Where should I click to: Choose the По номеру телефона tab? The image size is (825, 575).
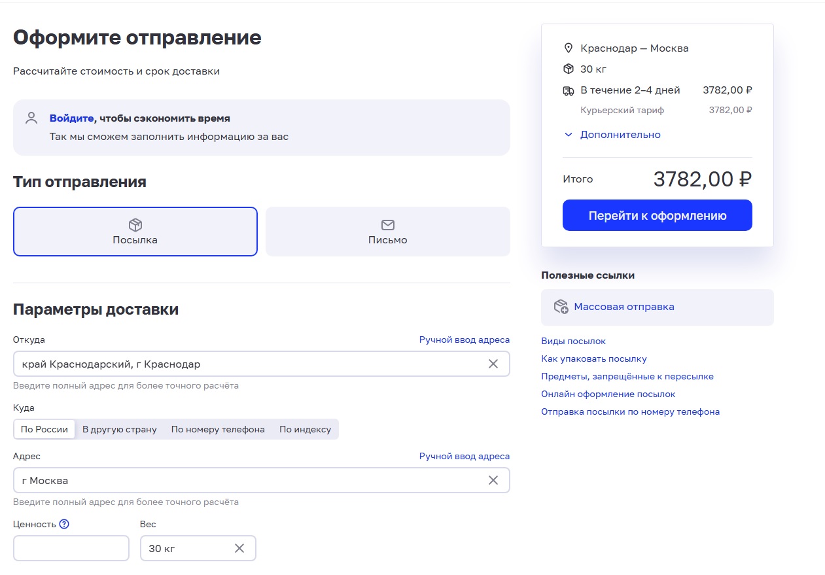[x=218, y=429]
